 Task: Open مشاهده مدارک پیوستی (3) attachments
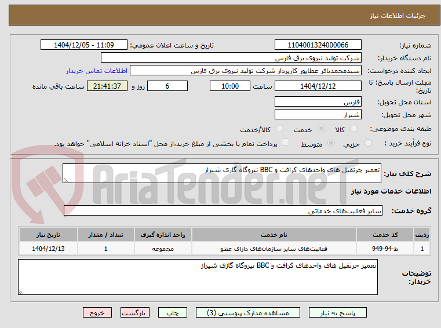[x=248, y=312]
